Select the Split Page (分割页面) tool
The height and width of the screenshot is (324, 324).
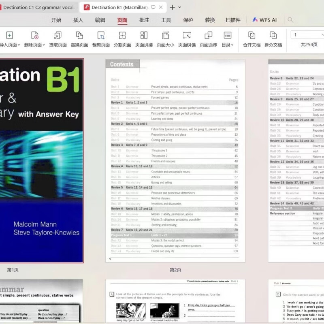tap(122, 35)
